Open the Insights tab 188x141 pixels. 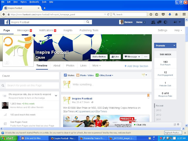tap(68, 30)
